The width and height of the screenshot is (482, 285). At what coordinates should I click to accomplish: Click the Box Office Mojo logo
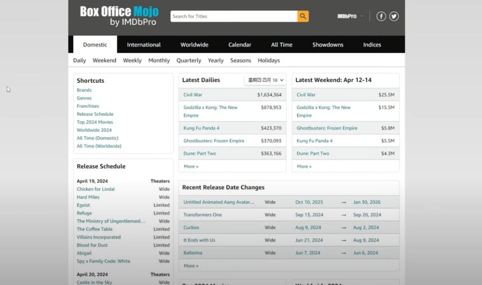point(119,16)
